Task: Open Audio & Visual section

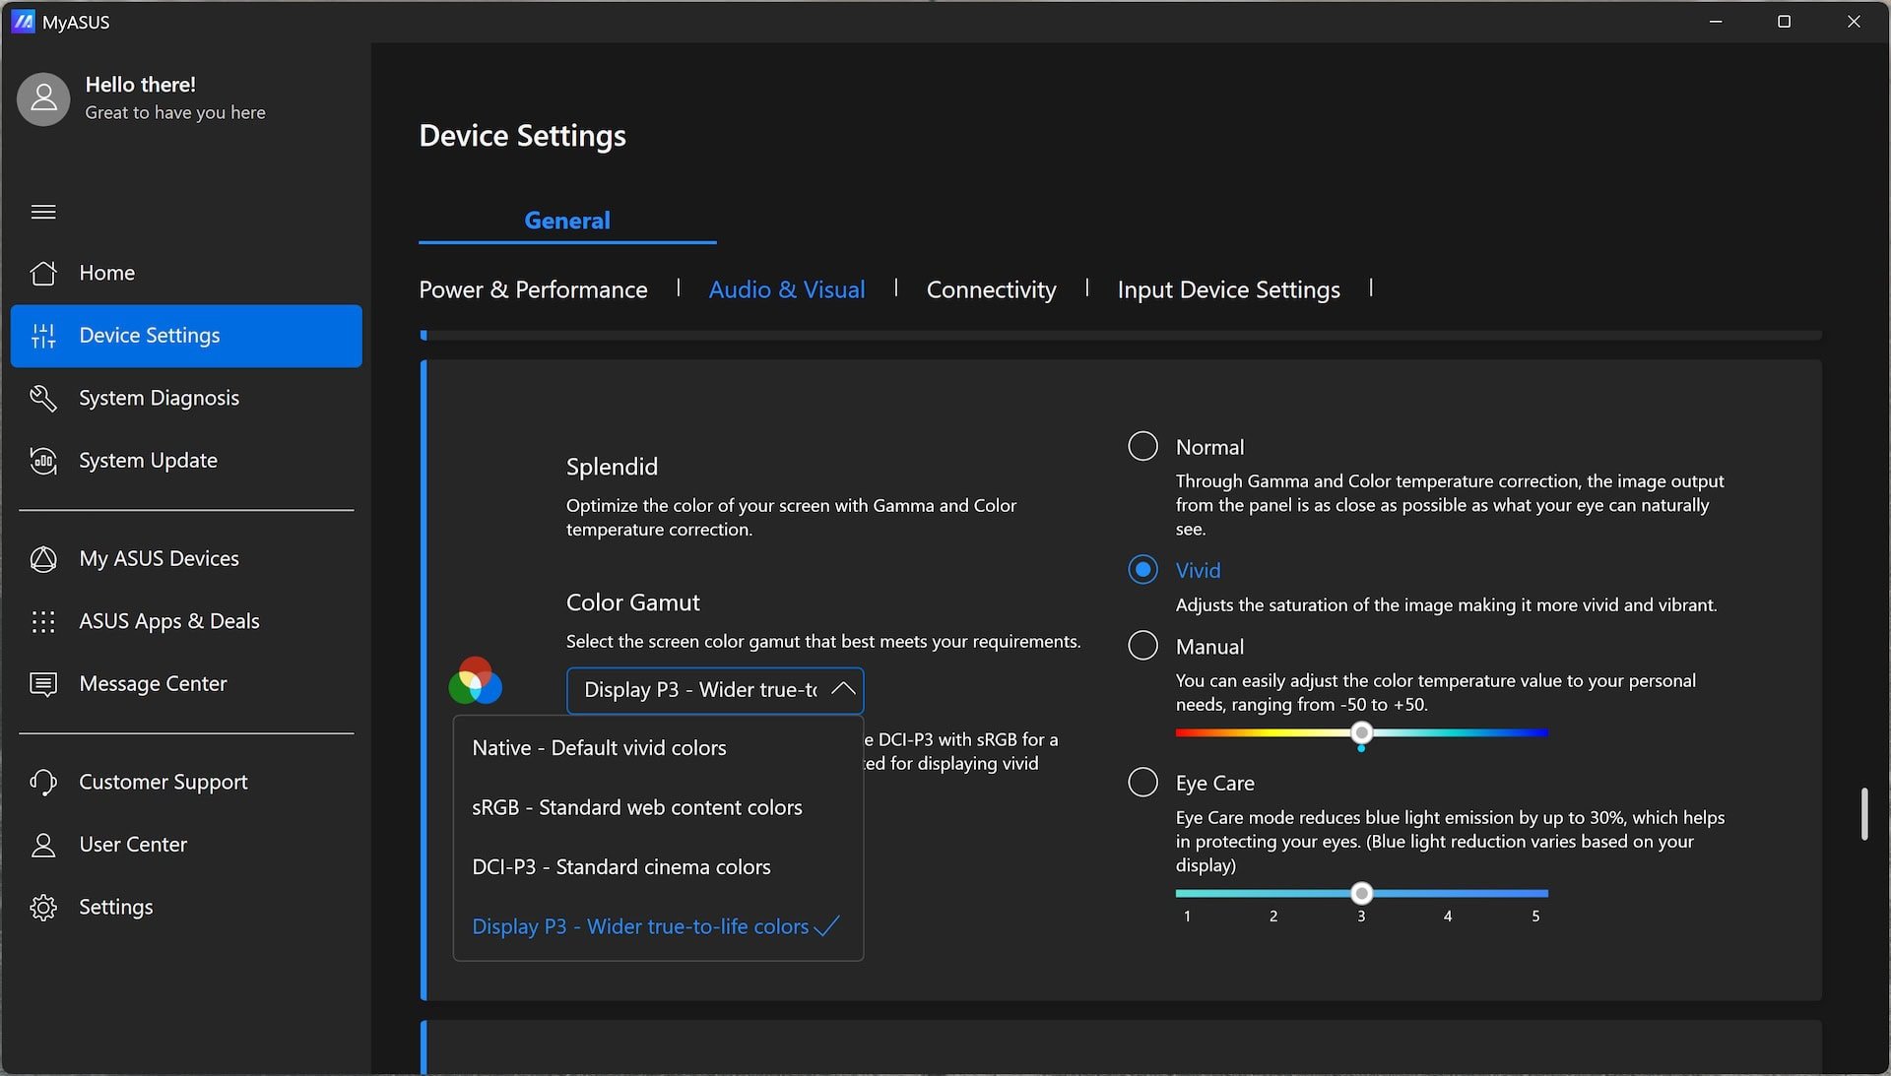Action: pyautogui.click(x=787, y=289)
